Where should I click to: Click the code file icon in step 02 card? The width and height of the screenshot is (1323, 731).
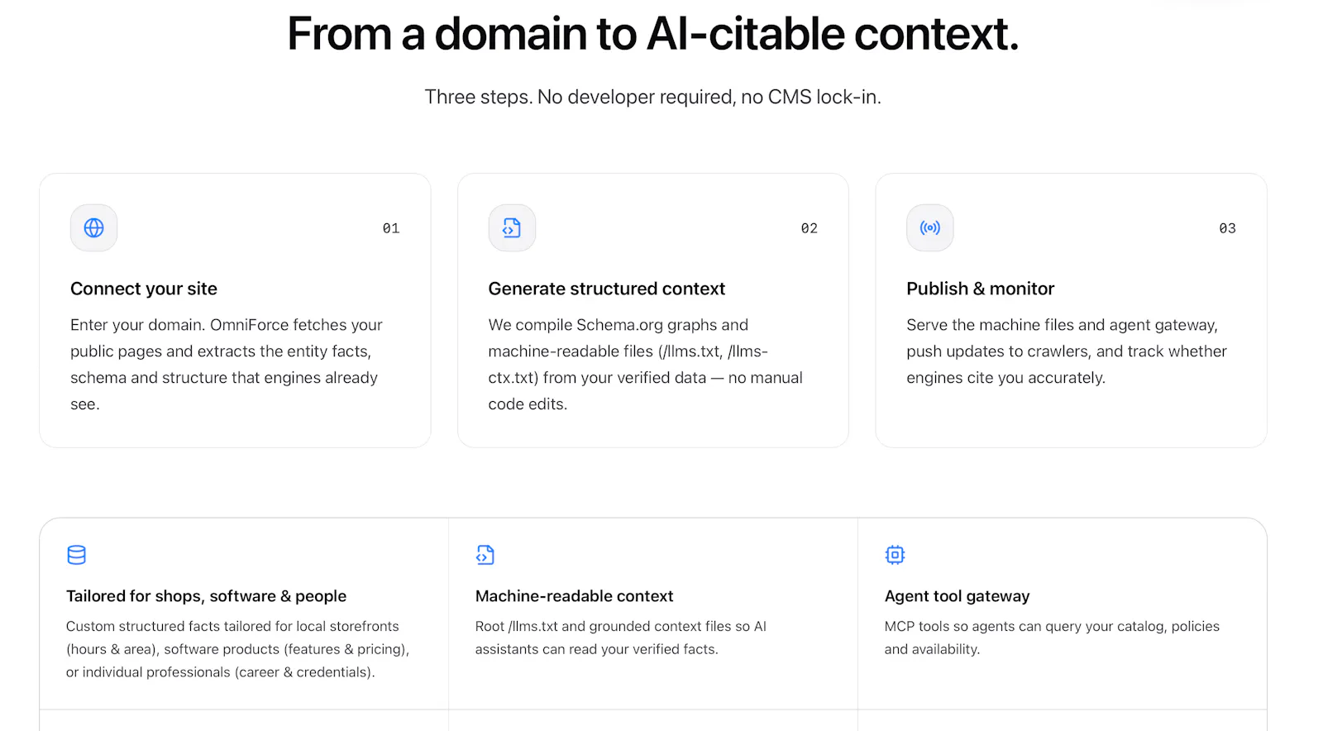(512, 227)
